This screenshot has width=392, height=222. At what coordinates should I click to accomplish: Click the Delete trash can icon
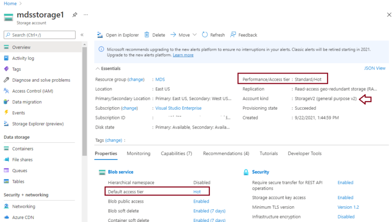pyautogui.click(x=147, y=35)
